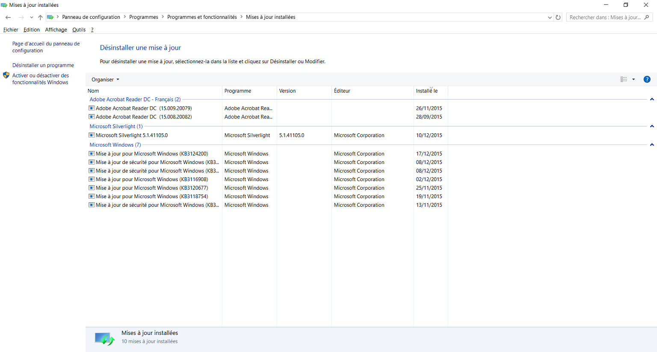Viewport: 657px width, 352px height.
Task: Select 'Adobe Acrobat Reader DC (15.008.20082)' entry
Action: pyautogui.click(x=144, y=117)
